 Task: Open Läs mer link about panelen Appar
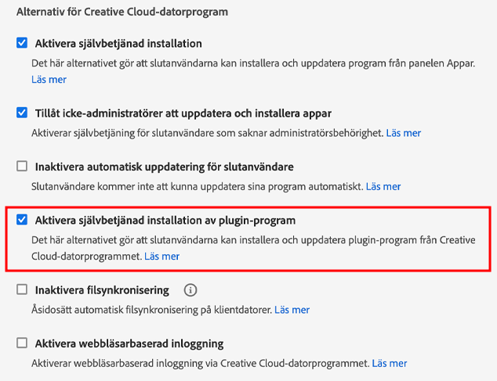(49, 80)
